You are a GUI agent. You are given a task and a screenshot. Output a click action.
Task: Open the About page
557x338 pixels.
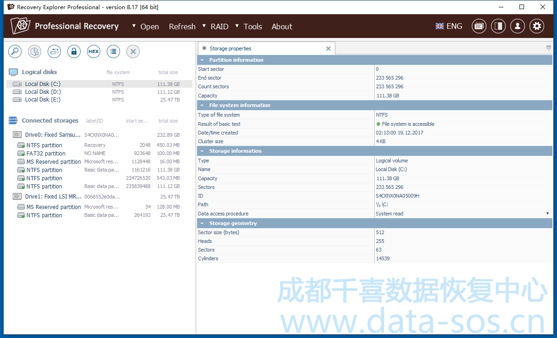click(x=282, y=27)
